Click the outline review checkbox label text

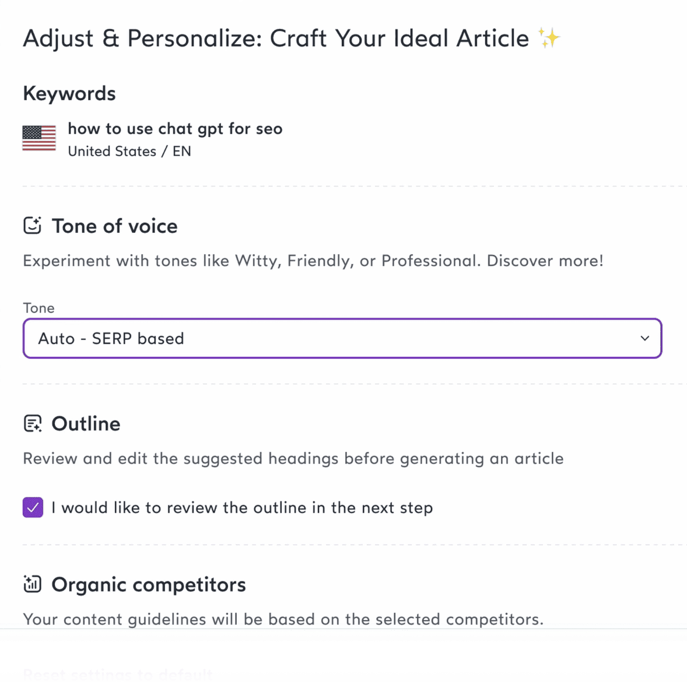(242, 507)
